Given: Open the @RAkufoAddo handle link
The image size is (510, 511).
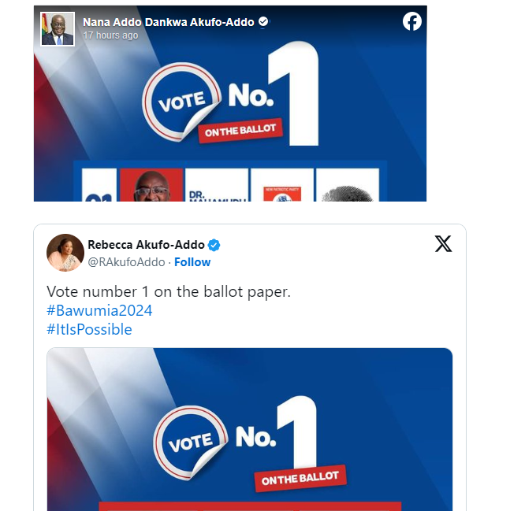Looking at the screenshot, I should pyautogui.click(x=126, y=262).
